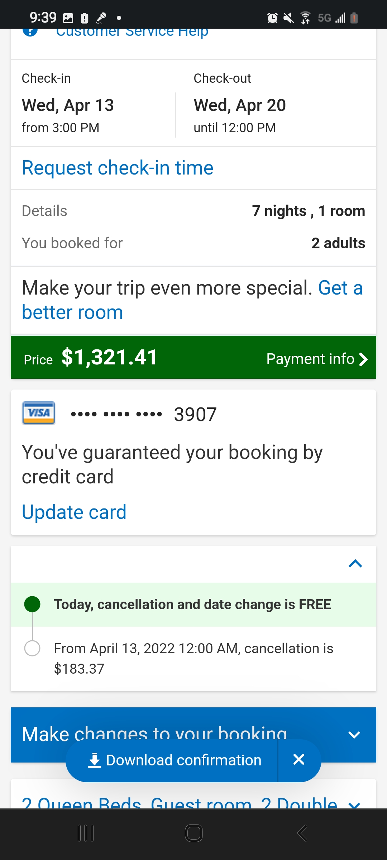Collapse the cancellation policy section chevron
387x860 pixels.
[x=355, y=564]
